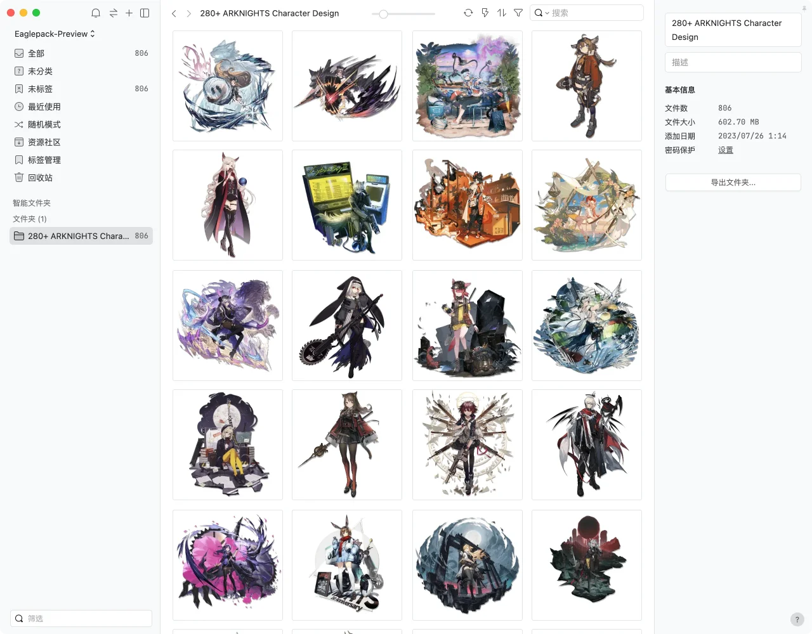Click the 描述 description field
The height and width of the screenshot is (634, 812).
tap(733, 62)
